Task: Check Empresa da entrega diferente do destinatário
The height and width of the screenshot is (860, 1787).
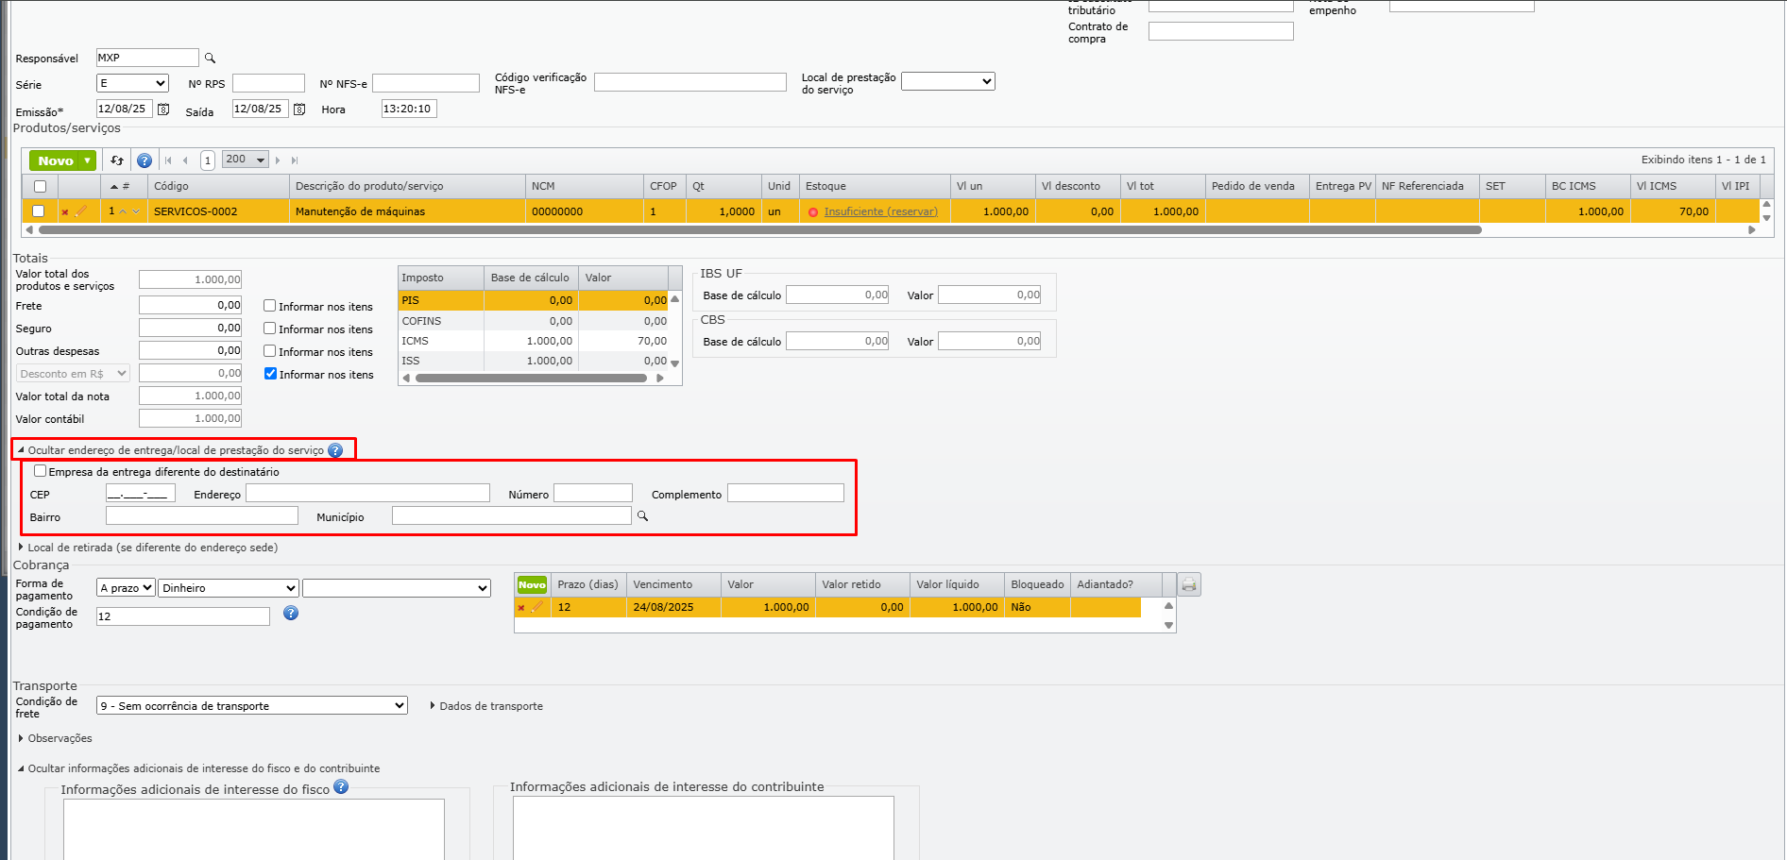Action: (x=40, y=471)
